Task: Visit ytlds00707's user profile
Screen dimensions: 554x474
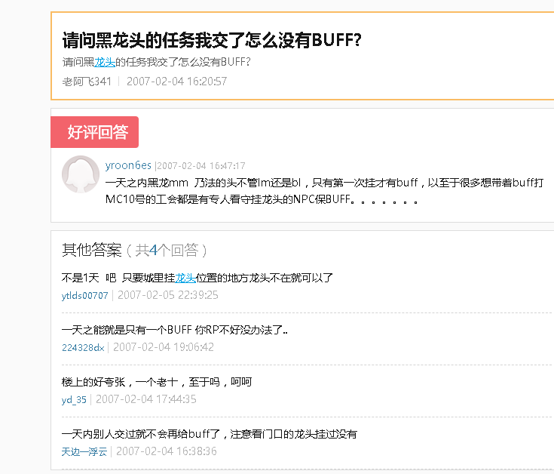Action: tap(84, 295)
